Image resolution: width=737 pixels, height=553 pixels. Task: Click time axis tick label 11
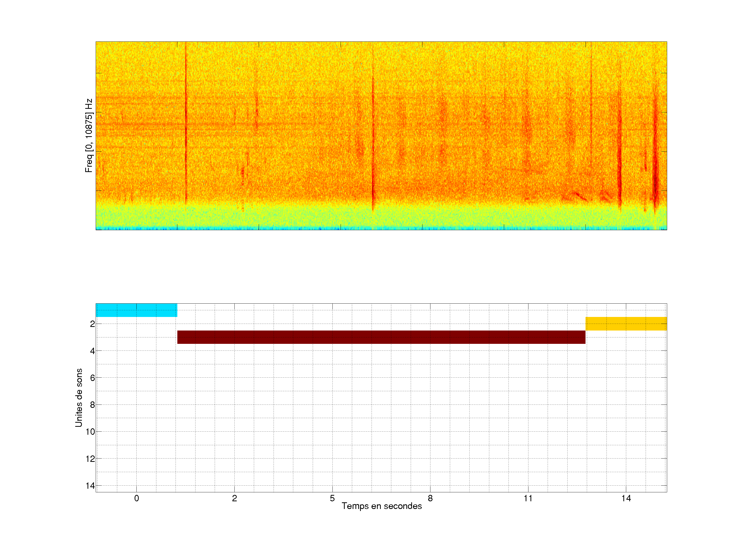(528, 498)
